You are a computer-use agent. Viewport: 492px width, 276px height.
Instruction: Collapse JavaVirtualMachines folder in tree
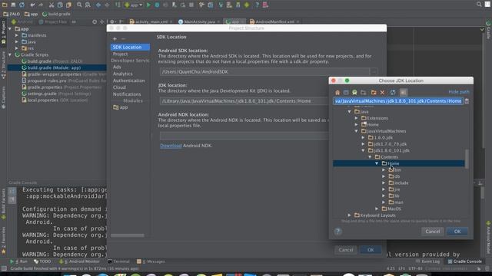click(x=356, y=131)
